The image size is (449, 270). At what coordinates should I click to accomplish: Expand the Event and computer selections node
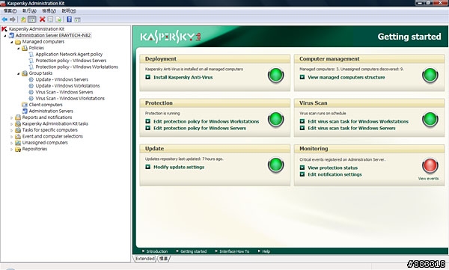(x=12, y=137)
